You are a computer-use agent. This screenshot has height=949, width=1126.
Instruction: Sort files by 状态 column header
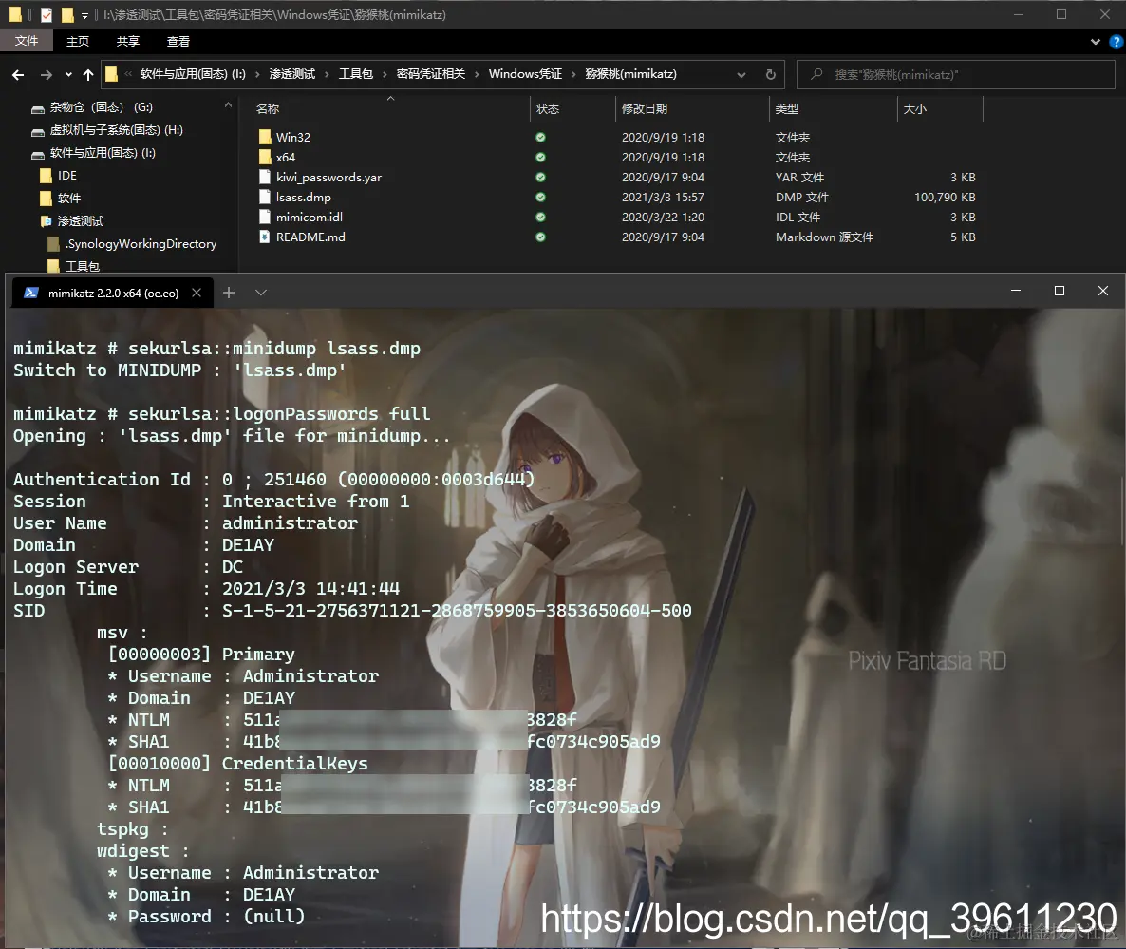tap(547, 109)
